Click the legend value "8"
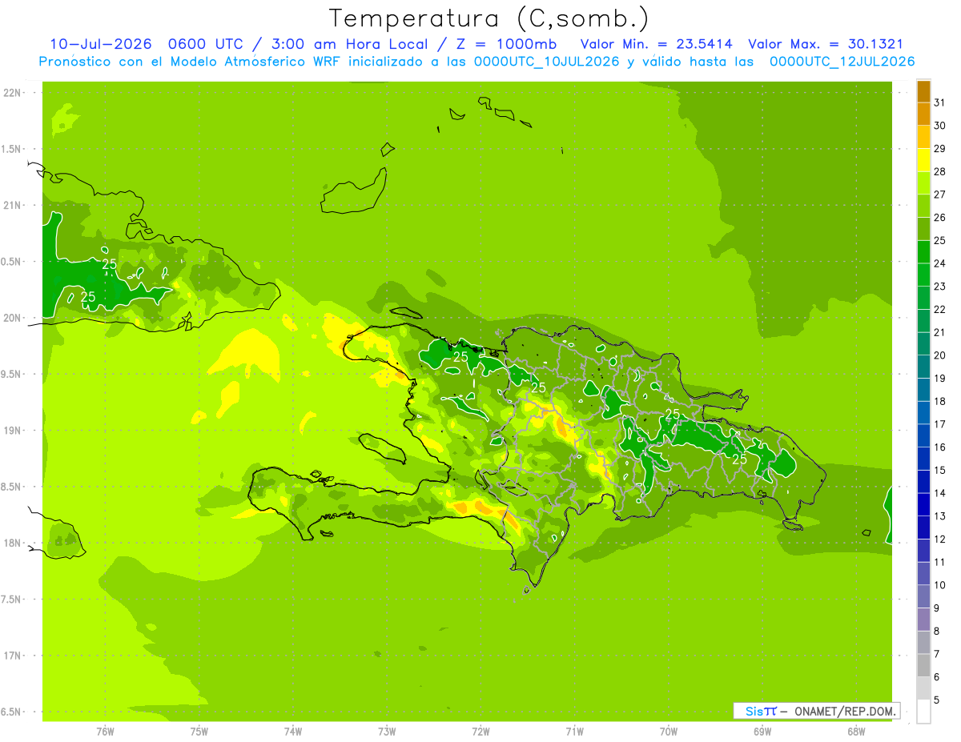The width and height of the screenshot is (961, 742). pyautogui.click(x=936, y=631)
